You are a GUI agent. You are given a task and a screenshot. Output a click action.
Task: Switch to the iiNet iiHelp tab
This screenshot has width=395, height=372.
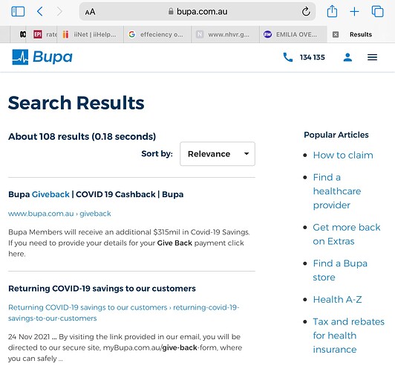point(90,34)
